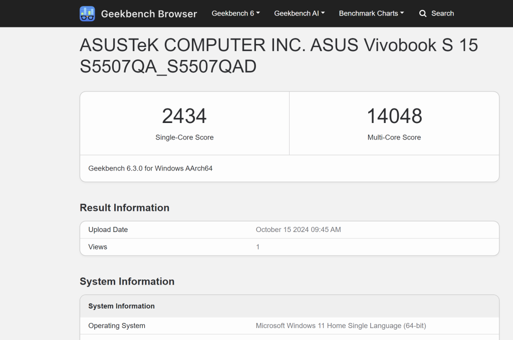The width and height of the screenshot is (513, 340).
Task: Click the Result Information section heading
Action: tap(124, 207)
